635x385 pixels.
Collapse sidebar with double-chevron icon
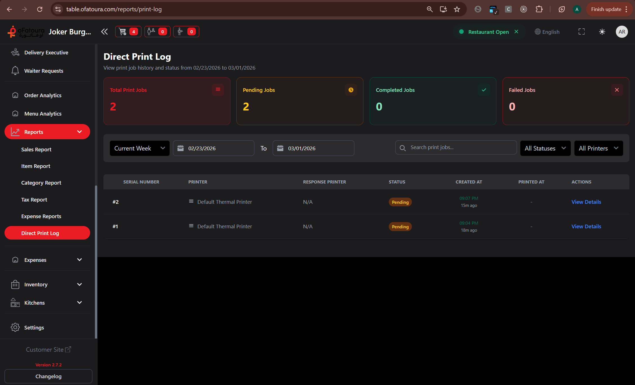pos(105,32)
